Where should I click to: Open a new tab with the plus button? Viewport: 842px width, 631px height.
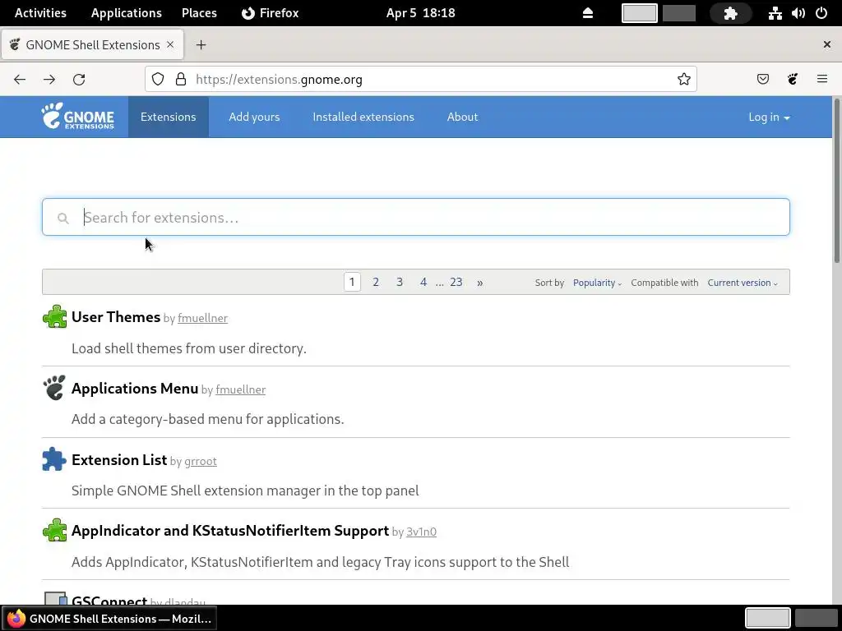pyautogui.click(x=201, y=45)
